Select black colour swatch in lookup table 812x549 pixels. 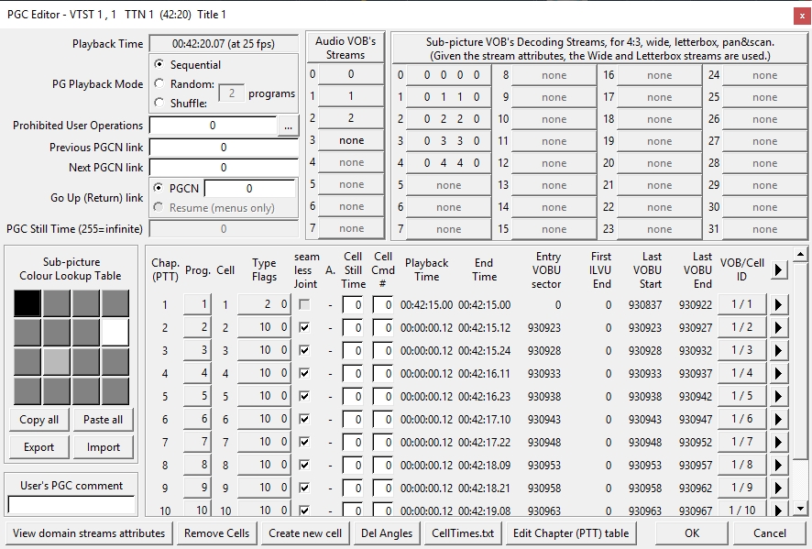click(27, 303)
